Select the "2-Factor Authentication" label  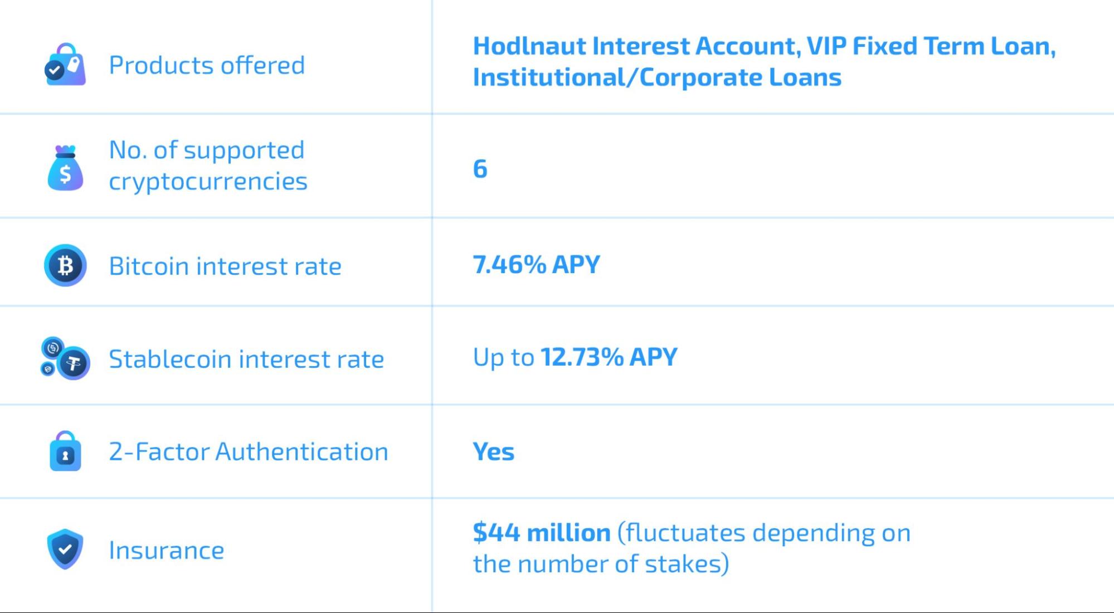pyautogui.click(x=249, y=451)
